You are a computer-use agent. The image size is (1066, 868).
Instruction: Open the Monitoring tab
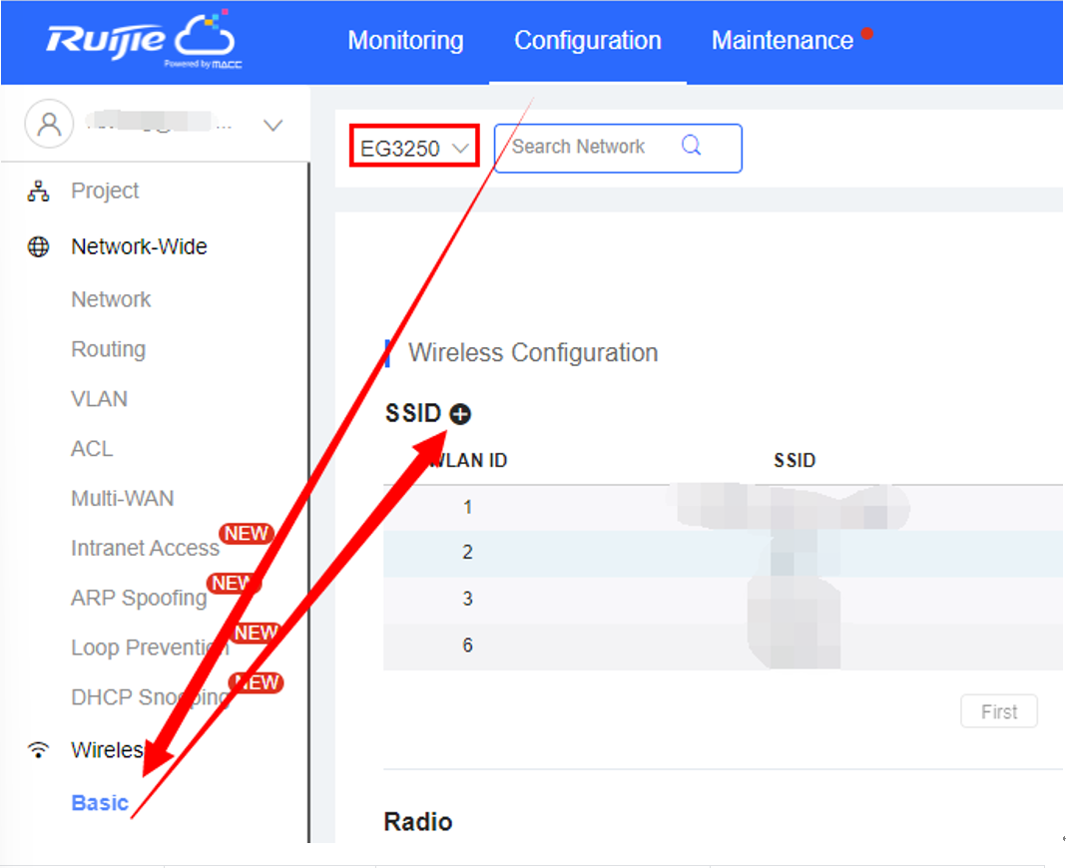point(405,41)
